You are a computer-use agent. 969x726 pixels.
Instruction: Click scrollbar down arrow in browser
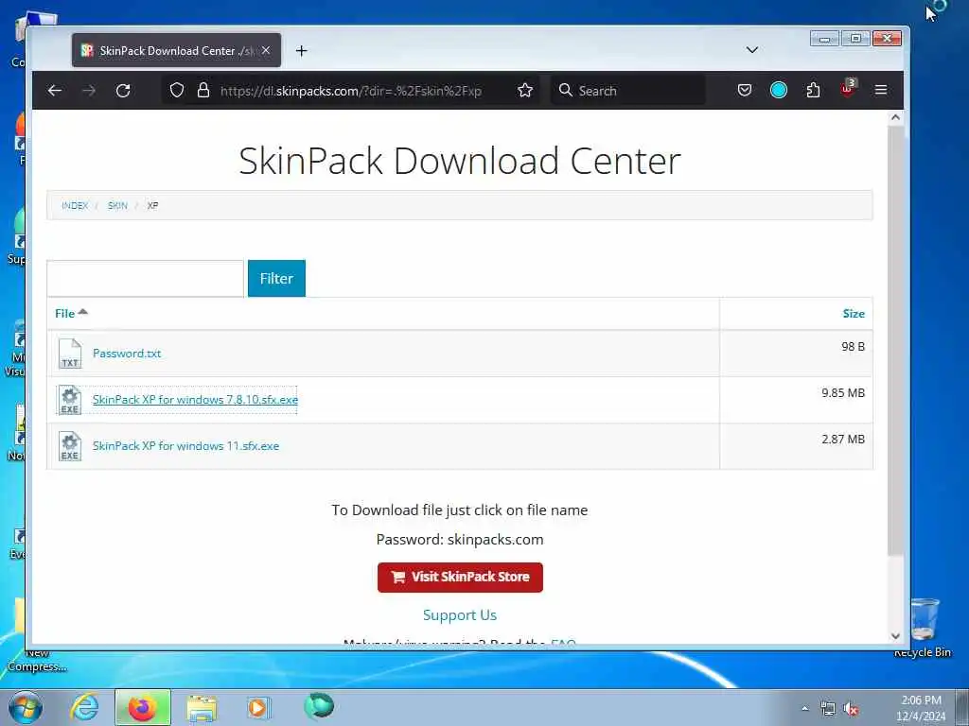pyautogui.click(x=895, y=636)
